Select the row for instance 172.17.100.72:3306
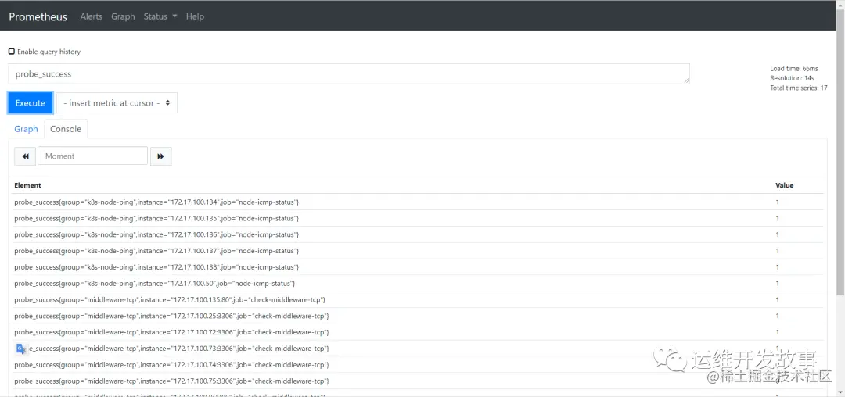The width and height of the screenshot is (845, 397). (418, 332)
